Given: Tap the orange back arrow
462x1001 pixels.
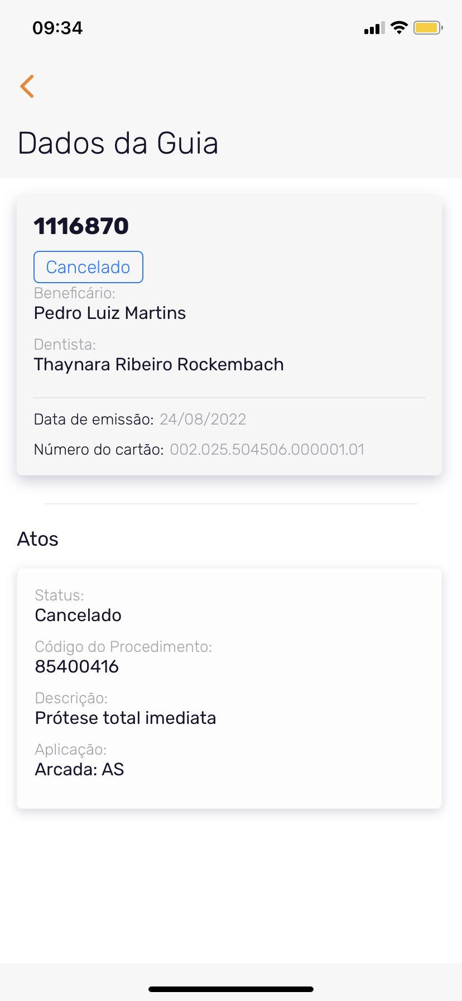Looking at the screenshot, I should tap(27, 86).
